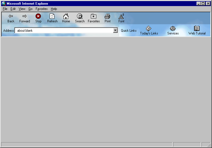Close the Internet Explorer window
The image size is (212, 148).
(x=208, y=4)
